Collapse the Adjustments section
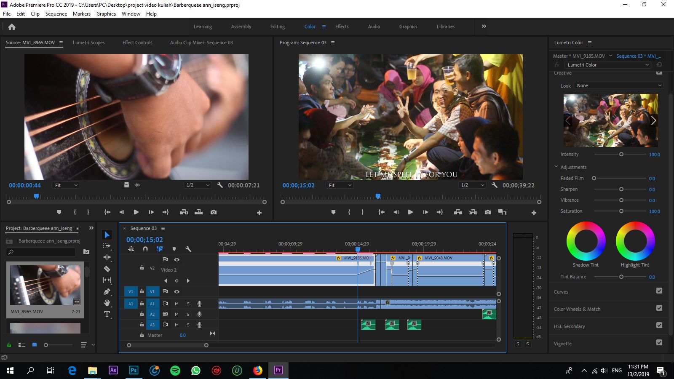This screenshot has width=674, height=379. pyautogui.click(x=556, y=167)
